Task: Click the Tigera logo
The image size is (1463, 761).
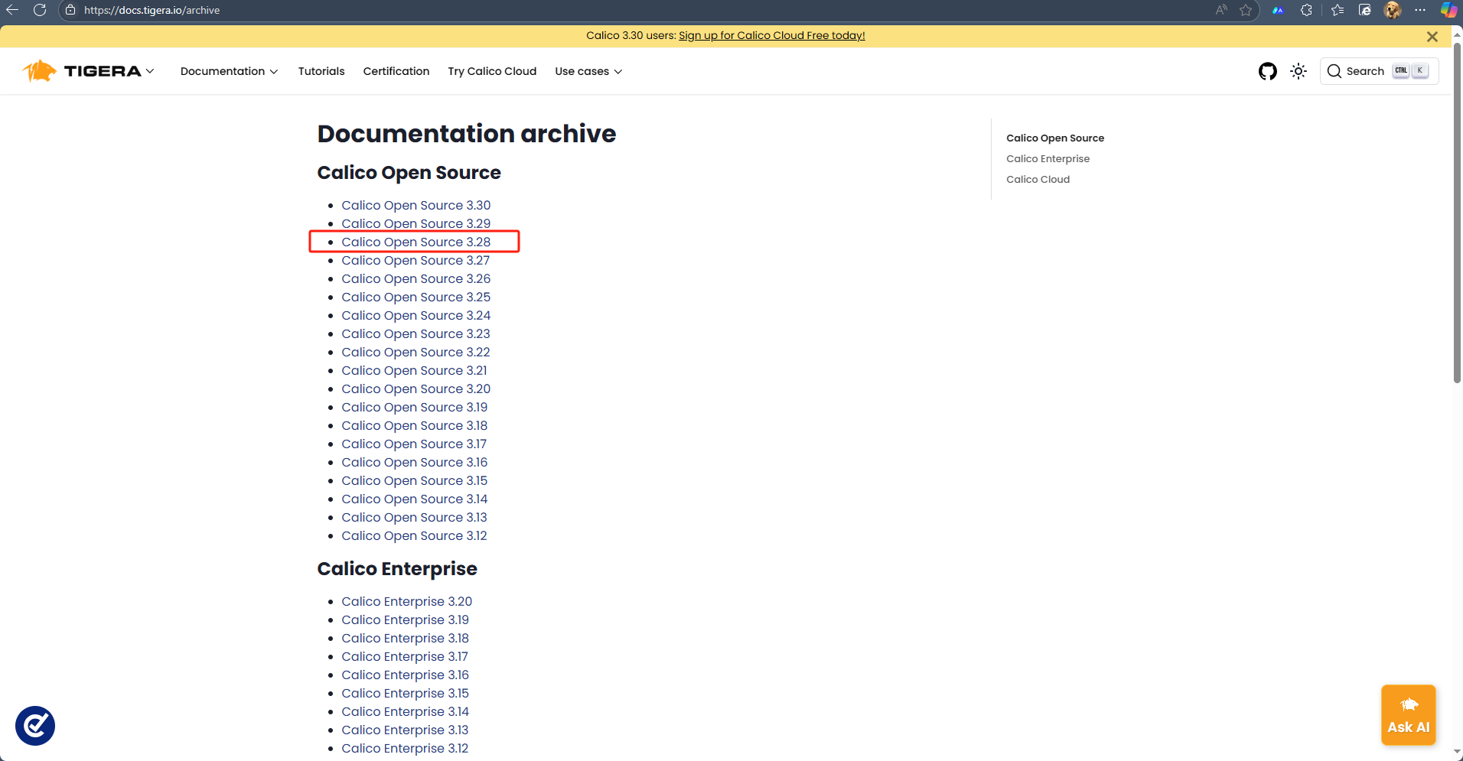Action: [82, 71]
